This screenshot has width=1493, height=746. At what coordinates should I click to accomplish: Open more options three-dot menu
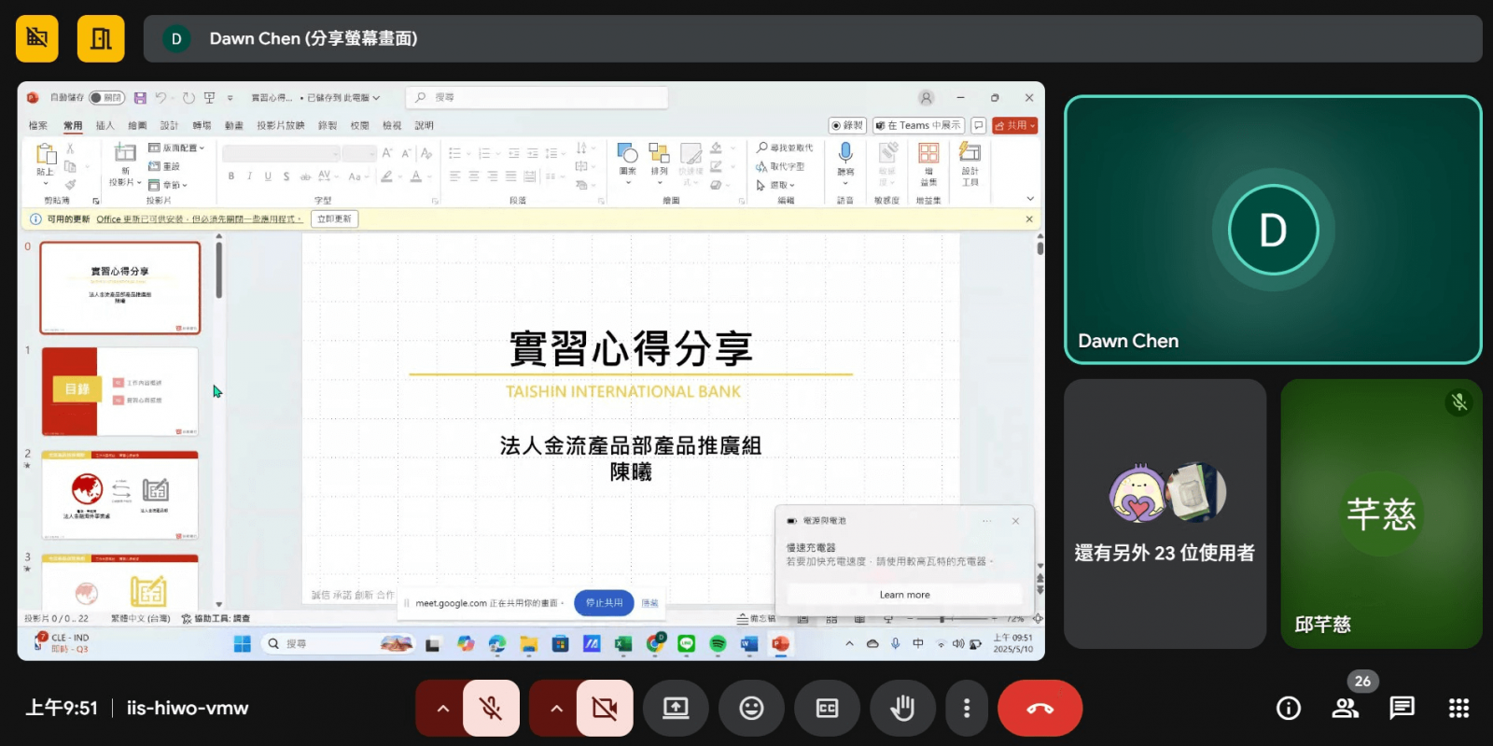(967, 709)
